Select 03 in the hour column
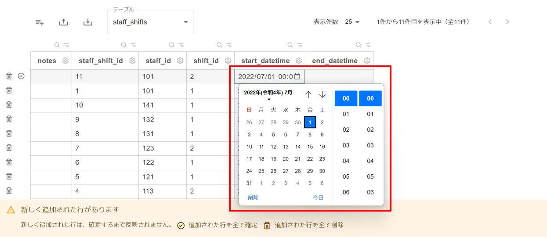 [x=346, y=145]
